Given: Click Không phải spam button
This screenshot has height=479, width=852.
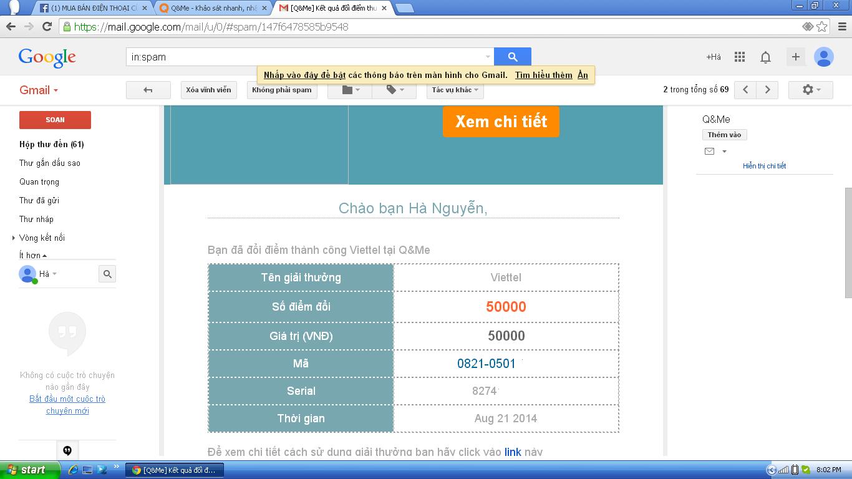Looking at the screenshot, I should click(282, 90).
